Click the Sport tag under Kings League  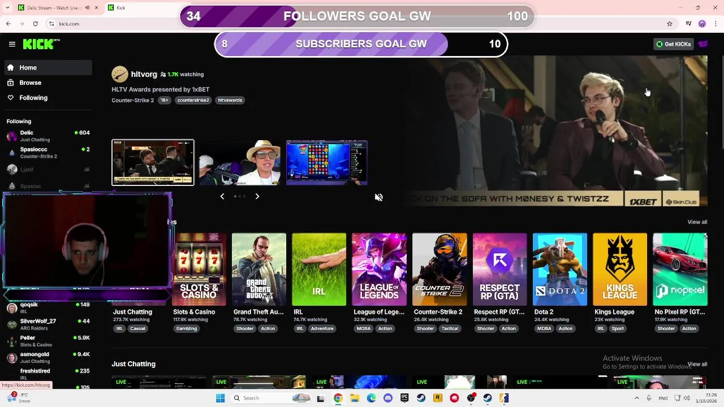tap(618, 328)
